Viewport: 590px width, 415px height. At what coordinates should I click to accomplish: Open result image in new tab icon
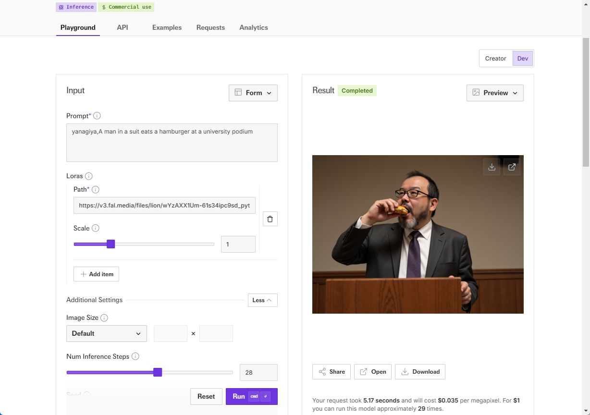coord(512,167)
